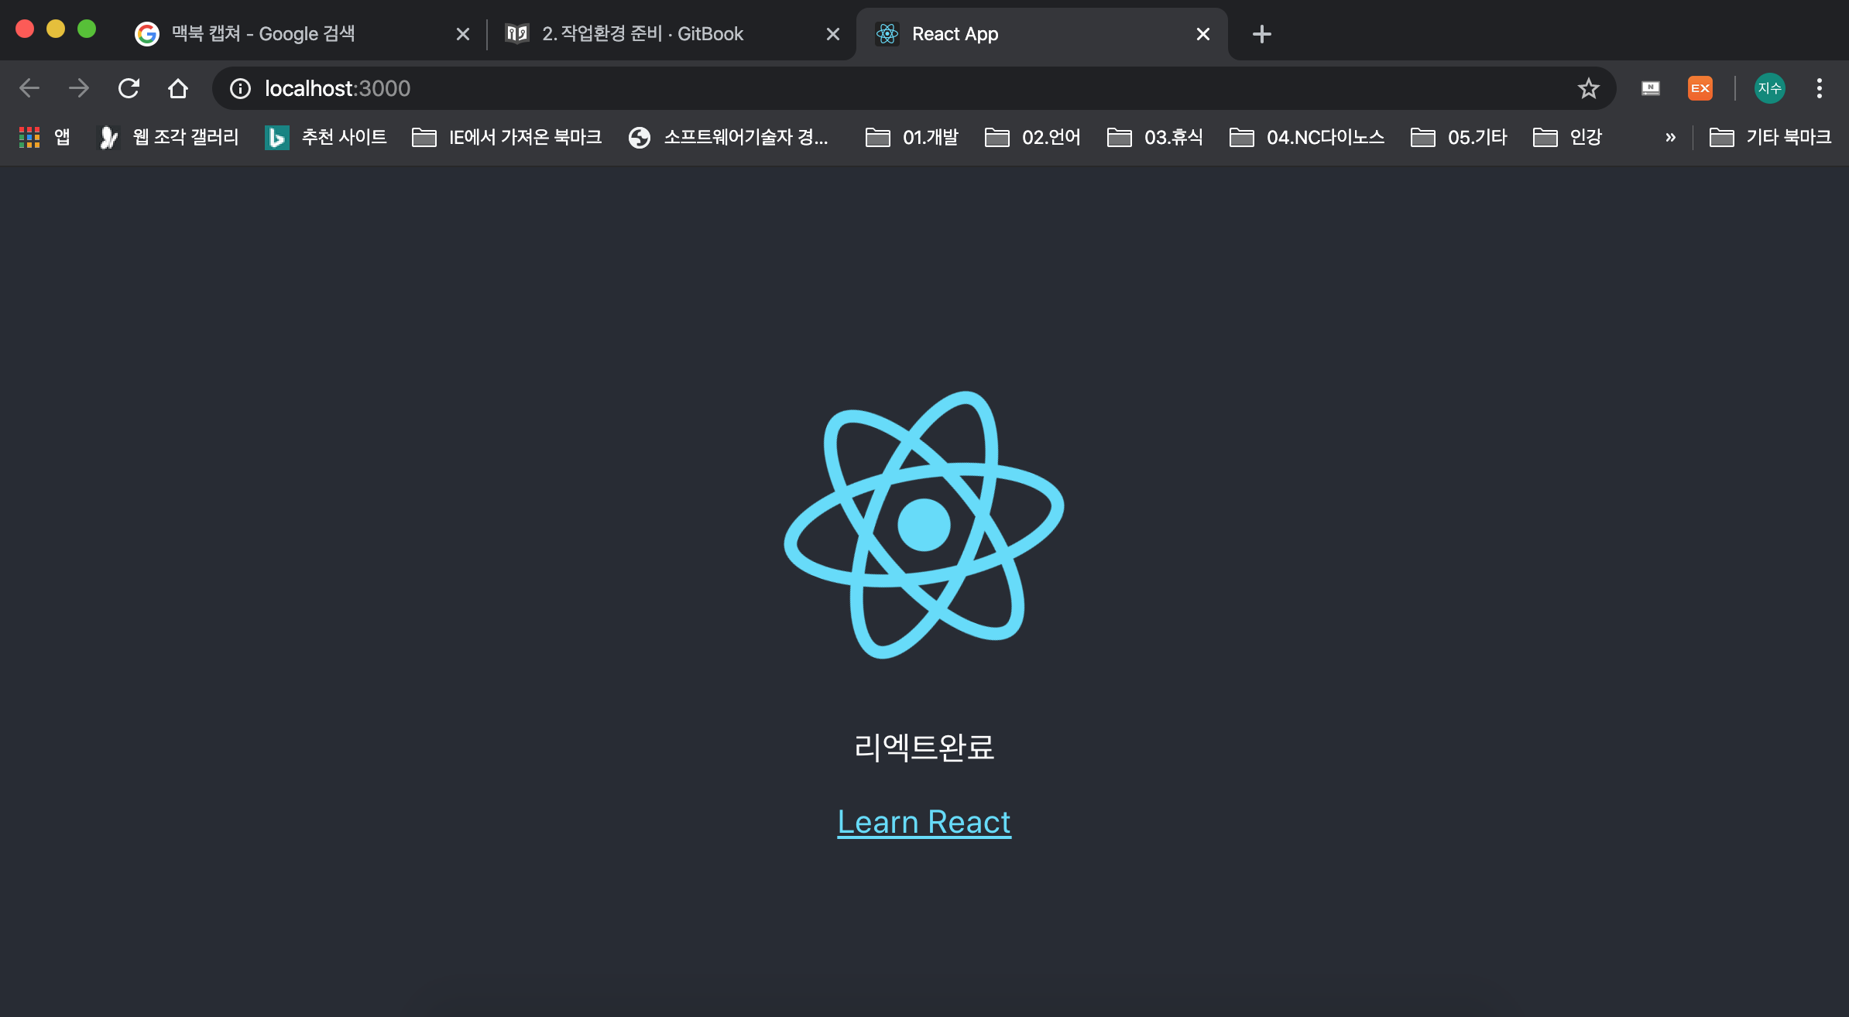
Task: Switch to the GitBook 작업환경 준비 tab
Action: 643,34
